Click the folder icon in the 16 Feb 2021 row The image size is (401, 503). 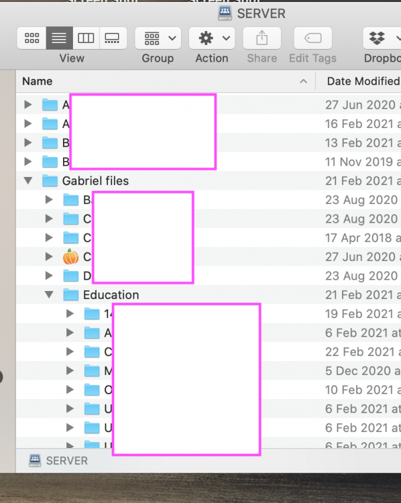tap(50, 123)
